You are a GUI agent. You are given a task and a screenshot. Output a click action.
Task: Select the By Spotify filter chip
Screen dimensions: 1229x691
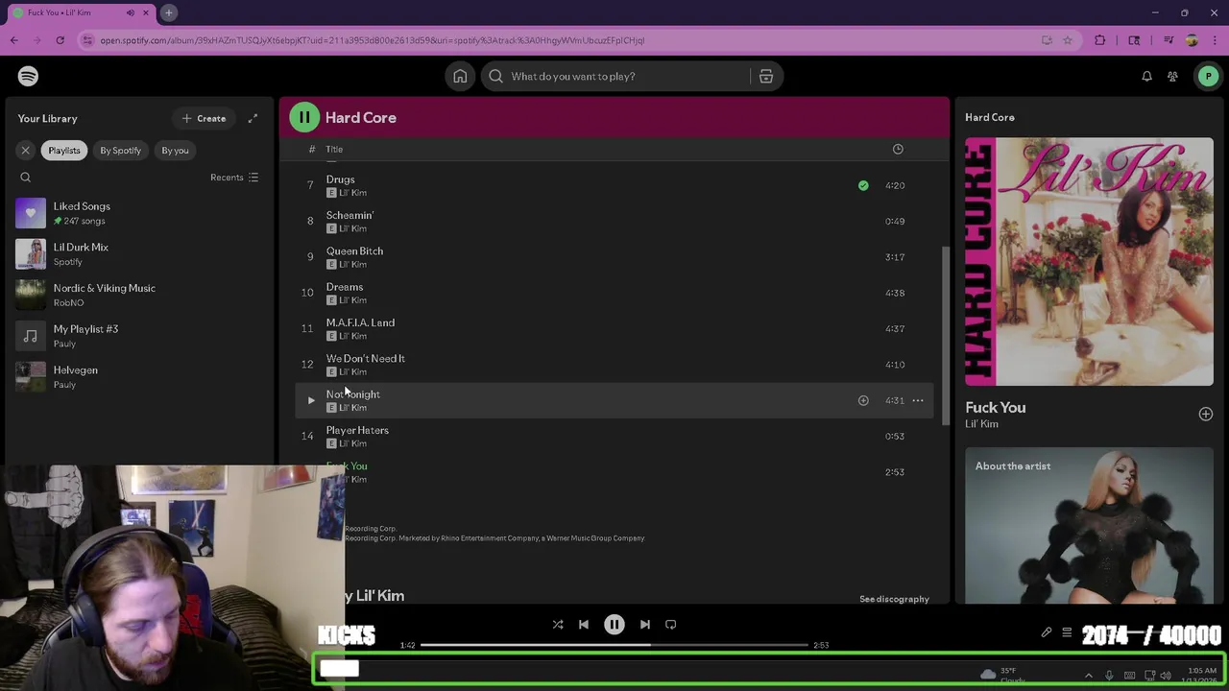click(121, 151)
